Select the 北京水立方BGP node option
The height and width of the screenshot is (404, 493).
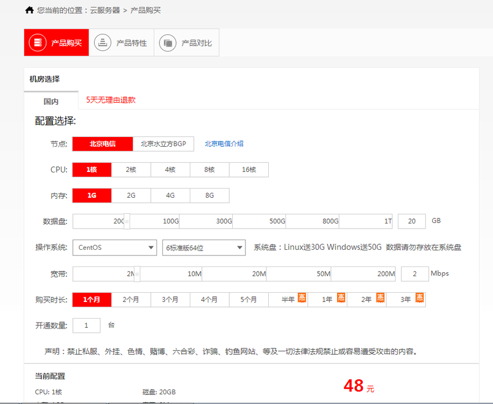coord(163,144)
